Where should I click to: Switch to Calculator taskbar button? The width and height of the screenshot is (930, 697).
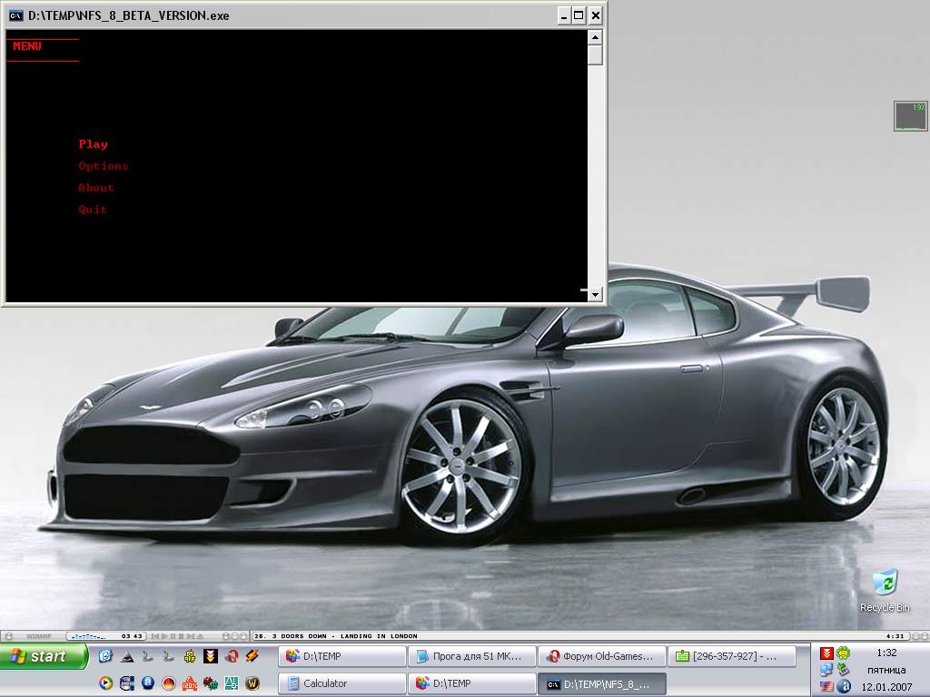pyautogui.click(x=342, y=683)
